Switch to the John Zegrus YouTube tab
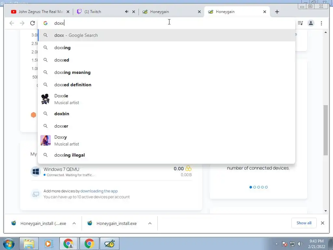 coord(40,12)
